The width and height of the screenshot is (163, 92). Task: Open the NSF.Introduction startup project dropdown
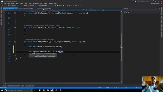point(48,6)
